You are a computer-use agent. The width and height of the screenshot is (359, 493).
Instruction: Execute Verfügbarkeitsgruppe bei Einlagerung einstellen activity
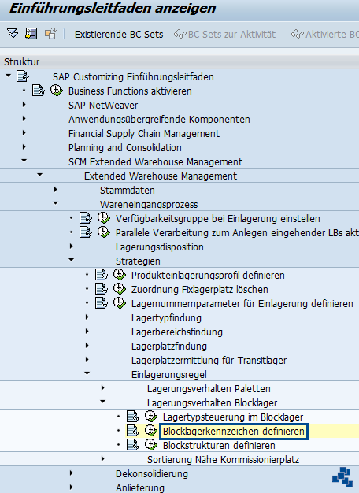coord(103,218)
